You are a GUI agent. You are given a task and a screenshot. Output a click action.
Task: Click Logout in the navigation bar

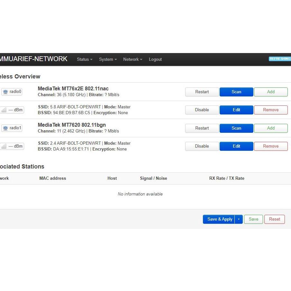155,59
